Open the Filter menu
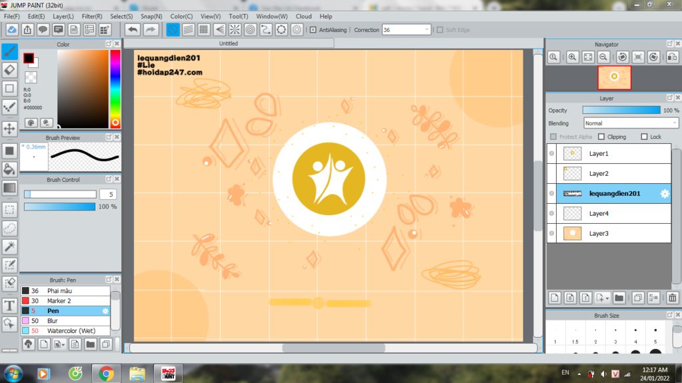This screenshot has height=383, width=682. pos(92,16)
